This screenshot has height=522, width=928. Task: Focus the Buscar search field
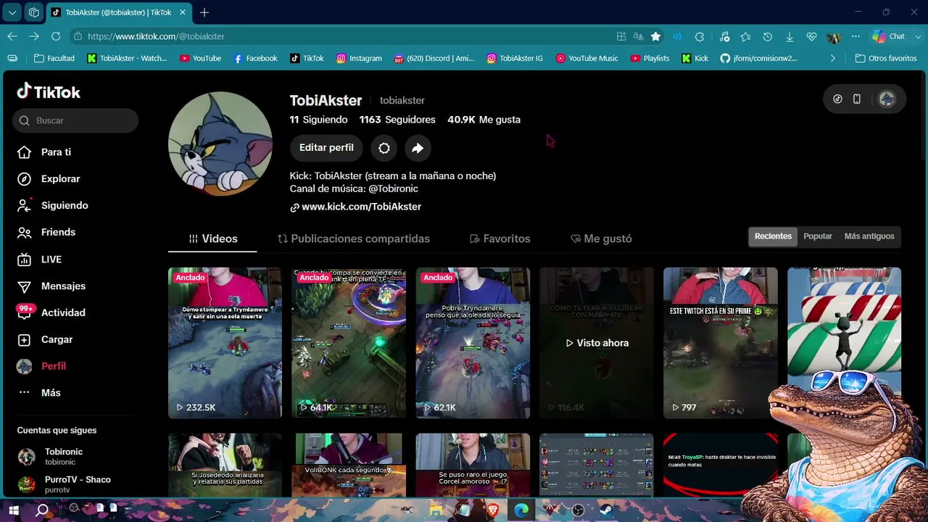point(75,120)
